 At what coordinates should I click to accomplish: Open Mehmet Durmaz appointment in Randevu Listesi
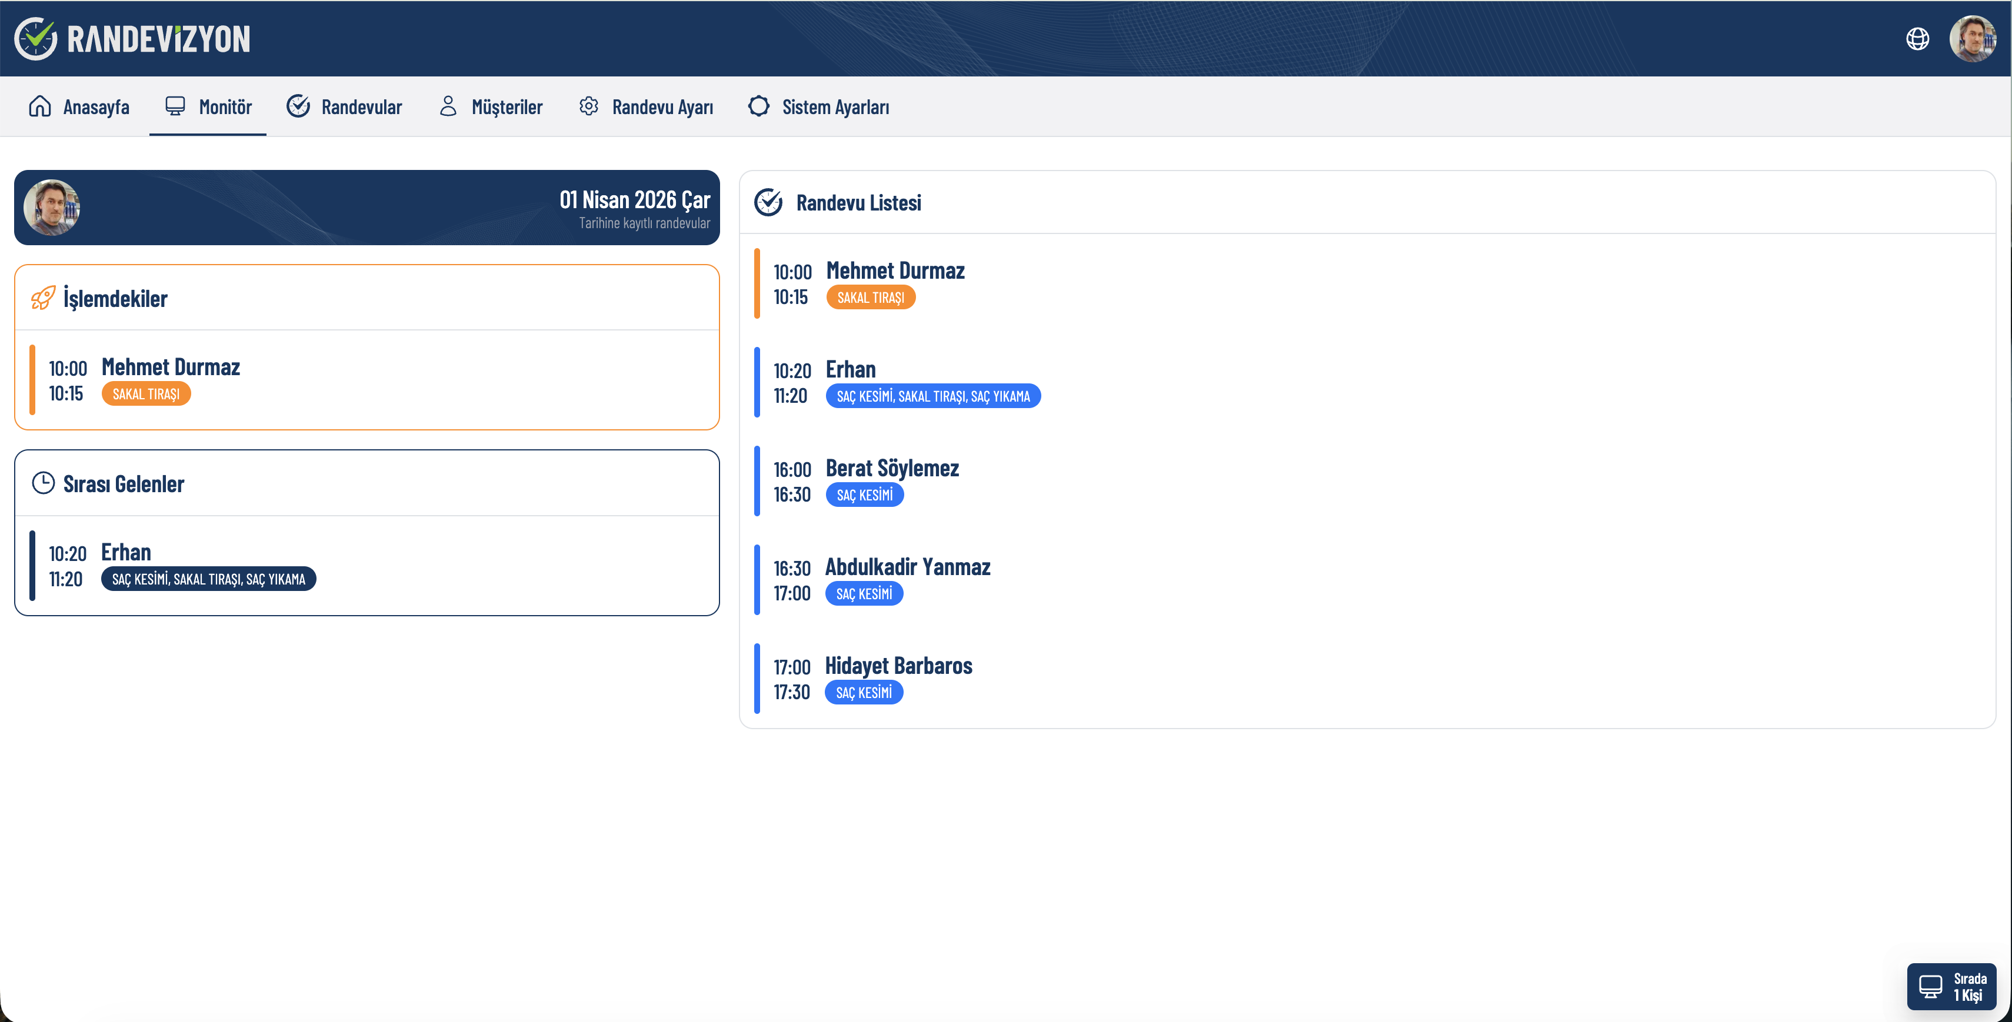tap(894, 271)
